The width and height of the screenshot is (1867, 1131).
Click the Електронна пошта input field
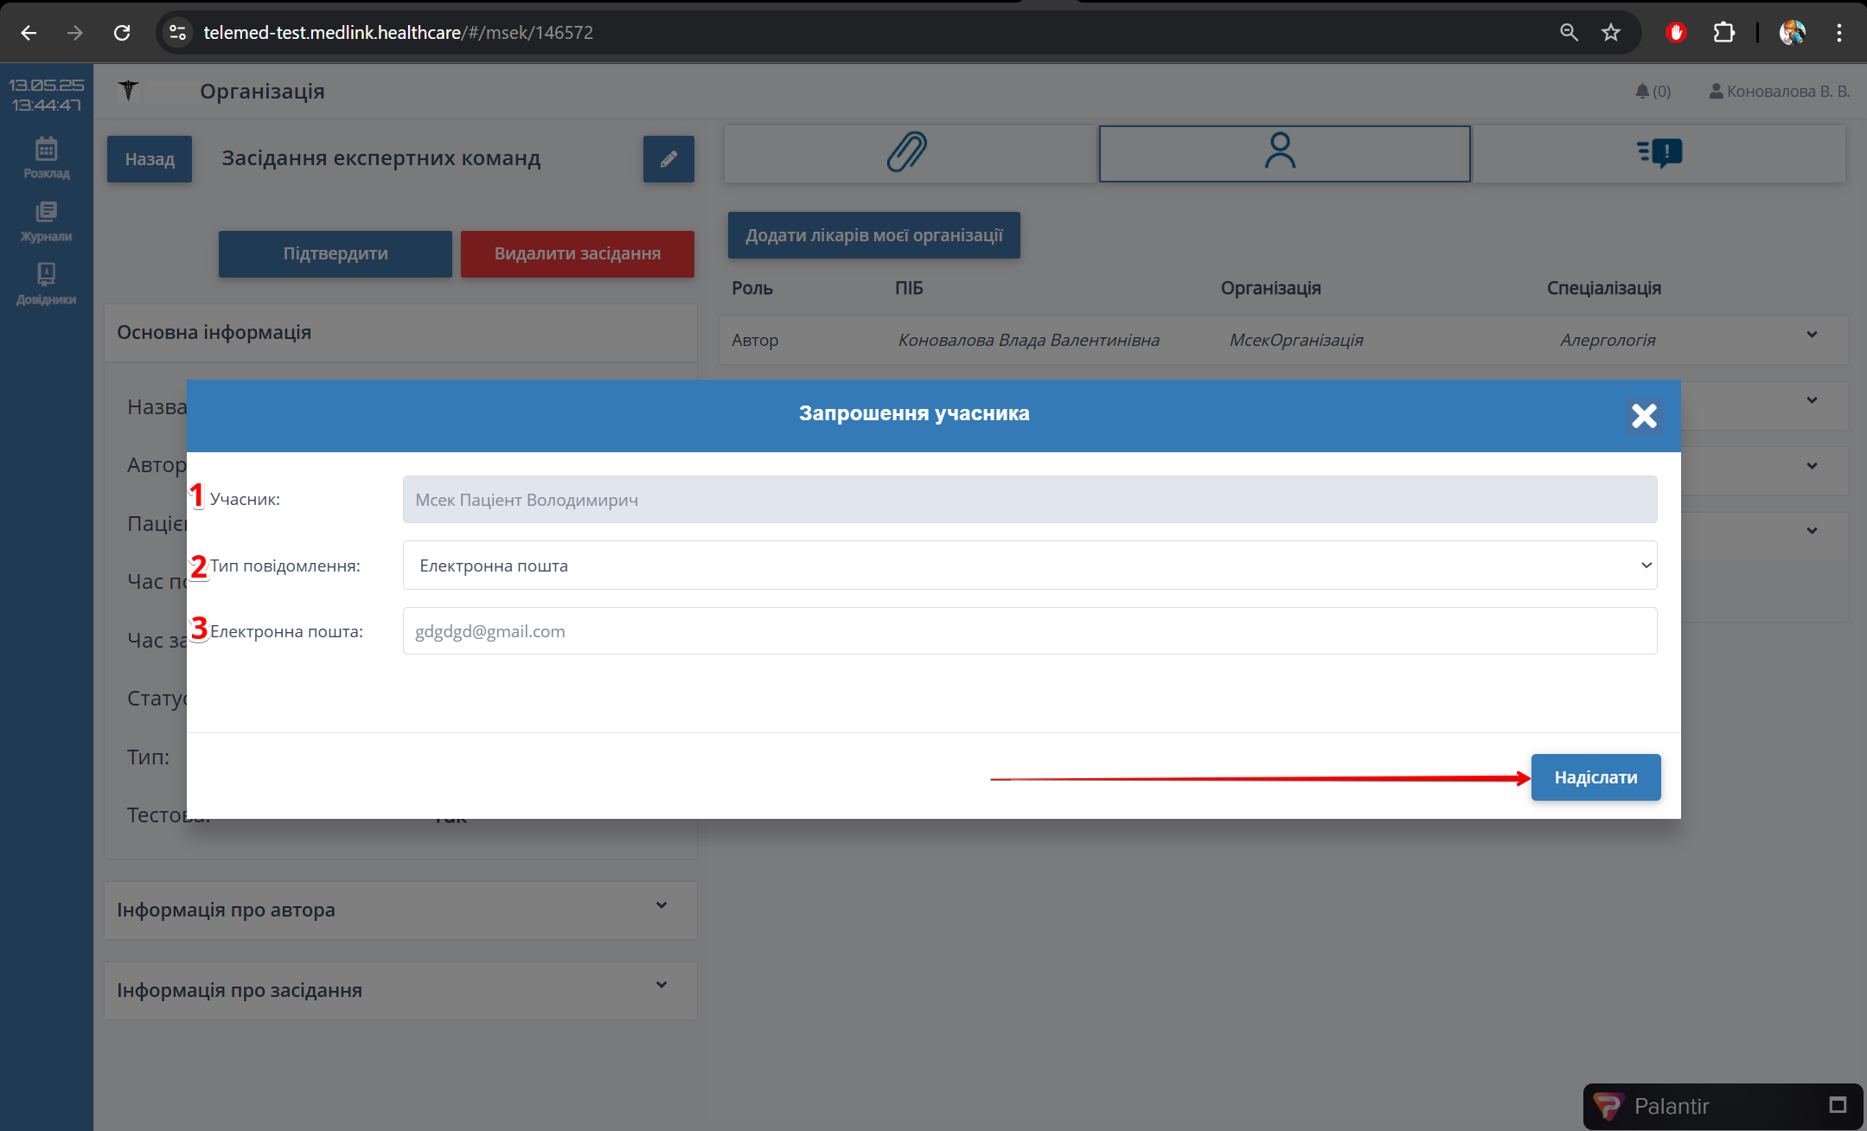[1029, 631]
